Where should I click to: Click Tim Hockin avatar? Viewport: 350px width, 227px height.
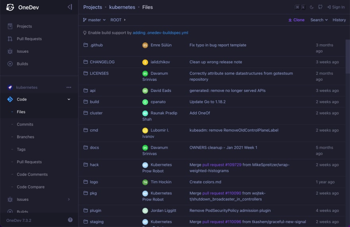145,182
